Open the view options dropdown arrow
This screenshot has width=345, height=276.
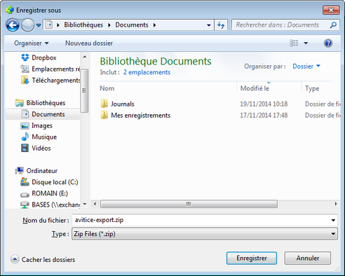306,43
